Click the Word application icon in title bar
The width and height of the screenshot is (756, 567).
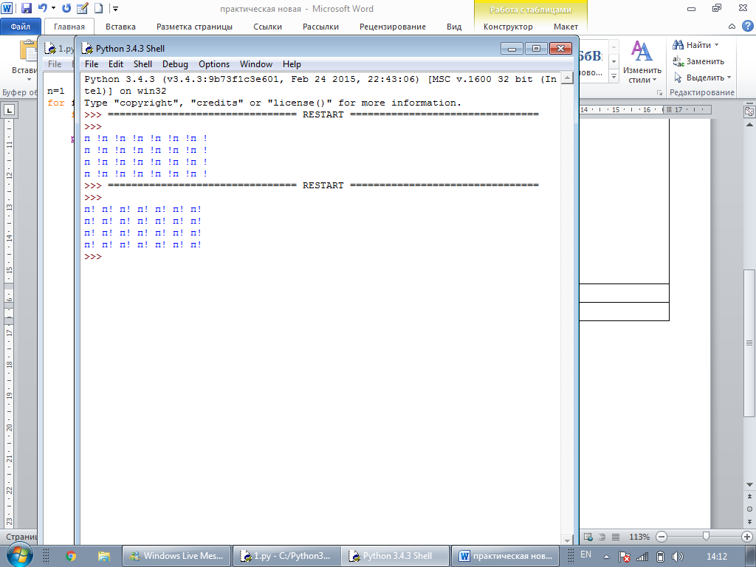coord(7,8)
